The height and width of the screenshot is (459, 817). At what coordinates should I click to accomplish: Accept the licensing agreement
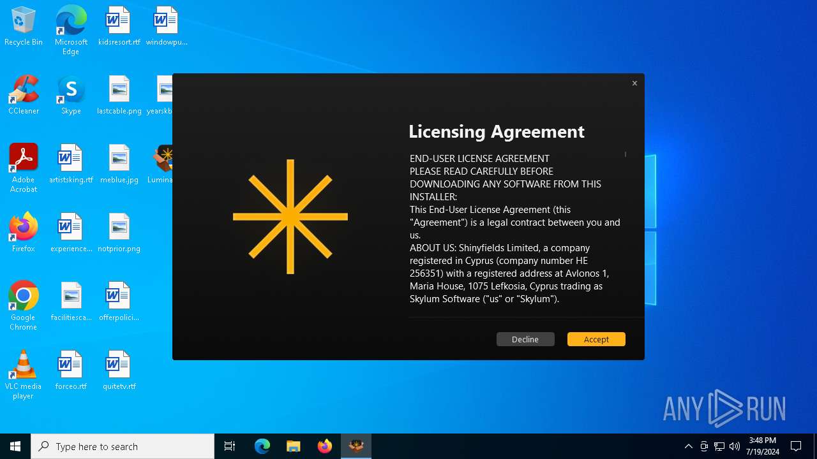[x=596, y=339]
